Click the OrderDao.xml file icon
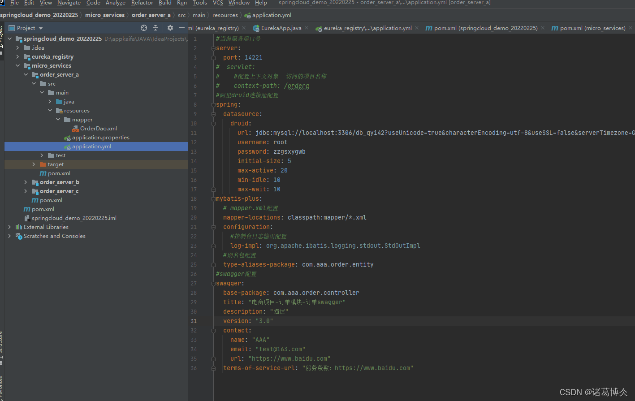Viewport: 635px width, 401px height. click(75, 129)
